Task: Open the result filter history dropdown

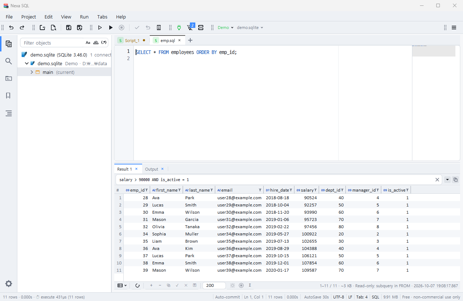Action: [447, 180]
